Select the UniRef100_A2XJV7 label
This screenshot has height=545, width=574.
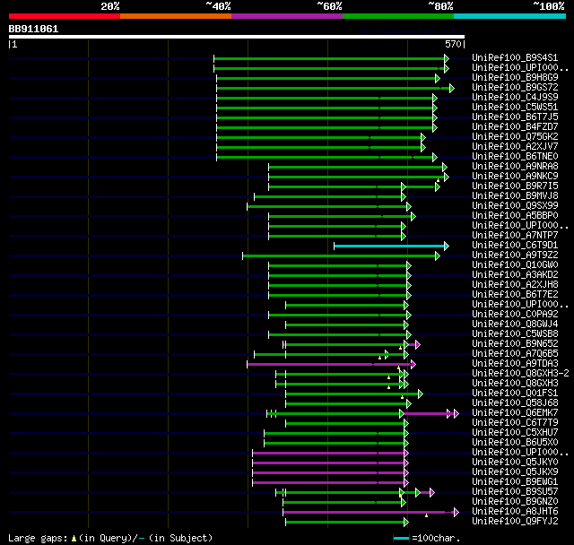click(515, 147)
